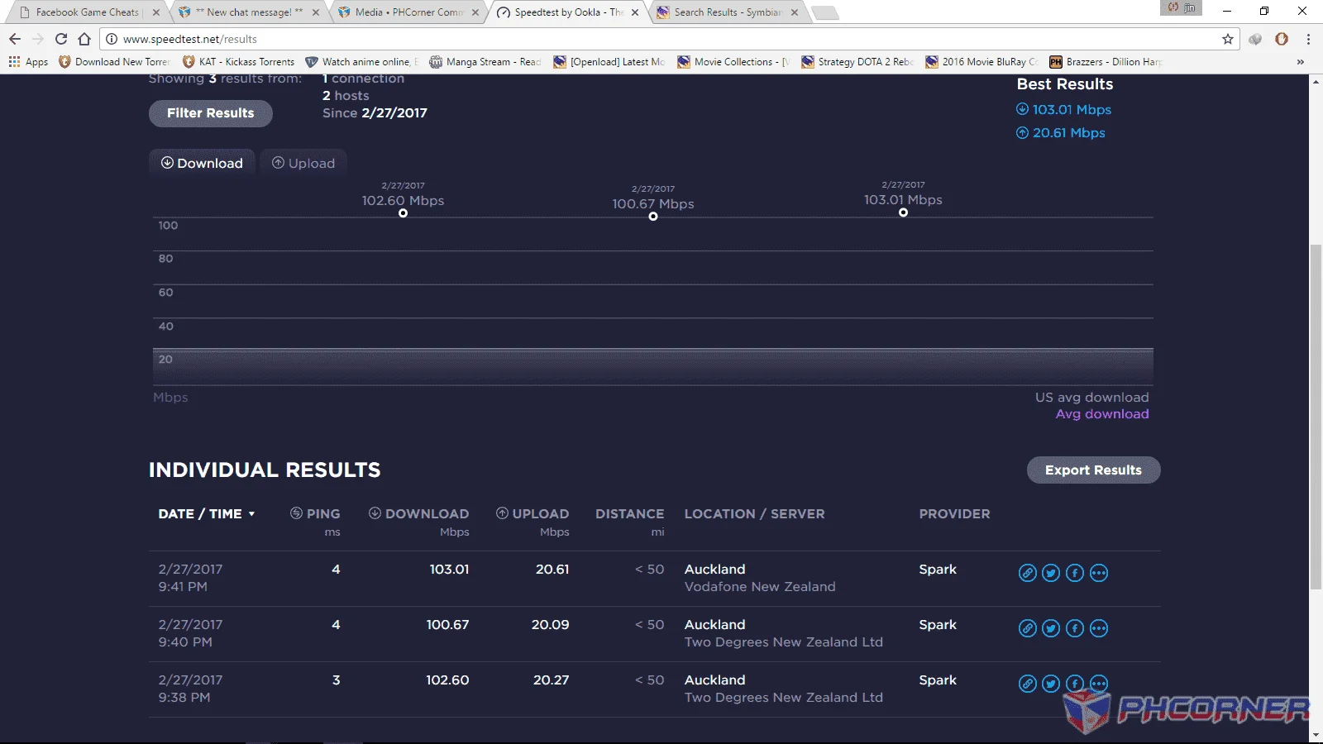Screen dimensions: 1323x744
Task: Bookmark this page with the star icon
Action: [1228, 39]
